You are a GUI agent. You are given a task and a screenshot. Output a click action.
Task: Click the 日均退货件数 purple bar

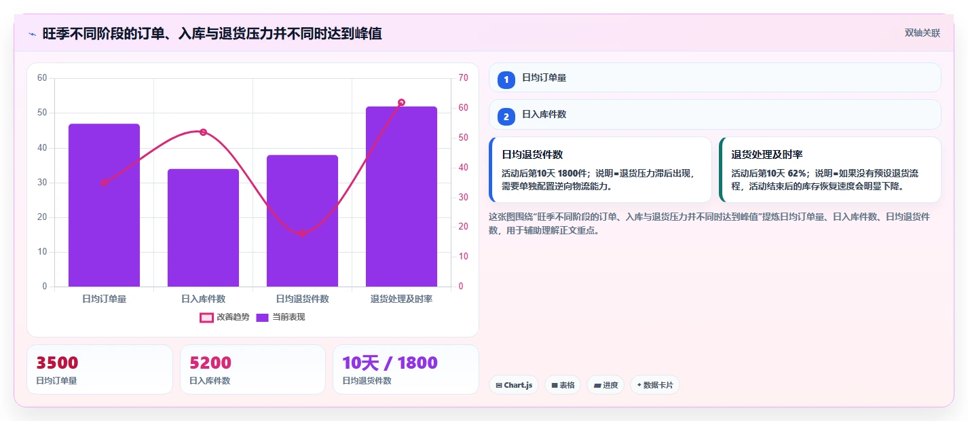tap(302, 221)
